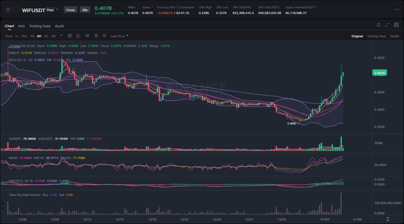Click the 0.3500 price axis label
The height and width of the screenshot is (224, 404).
[x=379, y=92]
